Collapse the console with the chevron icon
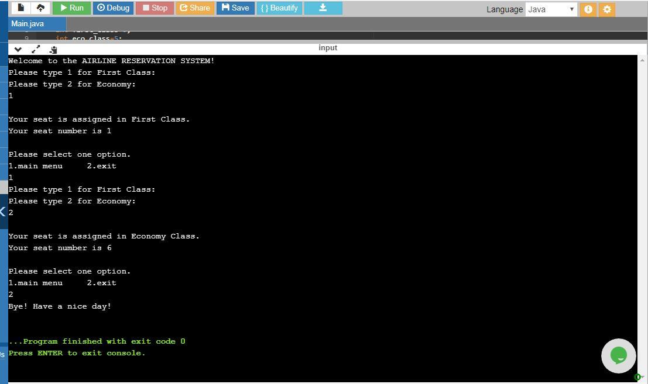Image resolution: width=648 pixels, height=384 pixels. 18,50
